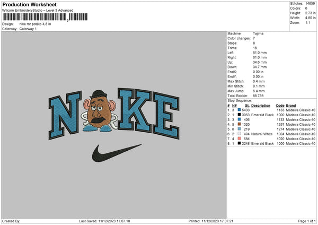The height and width of the screenshot is (225, 318).
Task: Click the Height value 2.73 in
Action: pyautogui.click(x=310, y=13)
